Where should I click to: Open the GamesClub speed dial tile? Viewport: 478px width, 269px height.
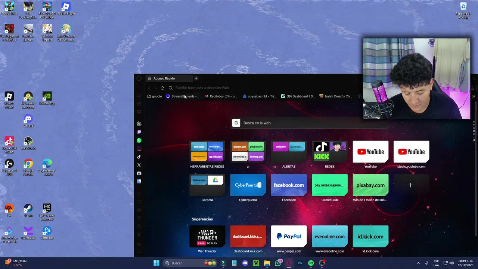point(329,185)
